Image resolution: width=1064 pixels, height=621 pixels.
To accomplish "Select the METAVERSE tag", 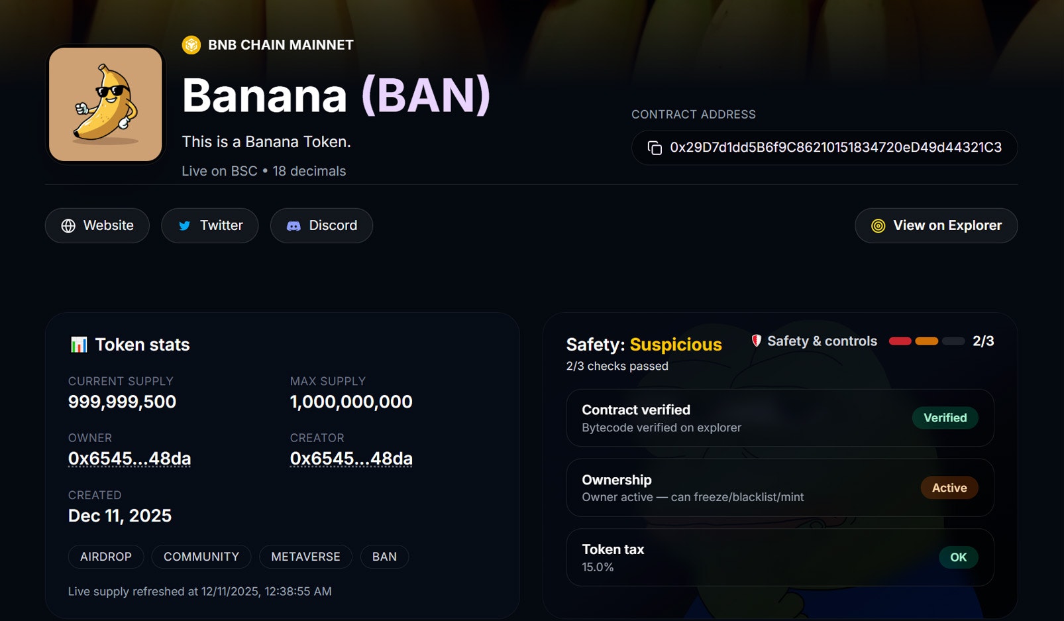I will (305, 557).
